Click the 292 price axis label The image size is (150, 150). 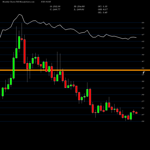click(143, 94)
